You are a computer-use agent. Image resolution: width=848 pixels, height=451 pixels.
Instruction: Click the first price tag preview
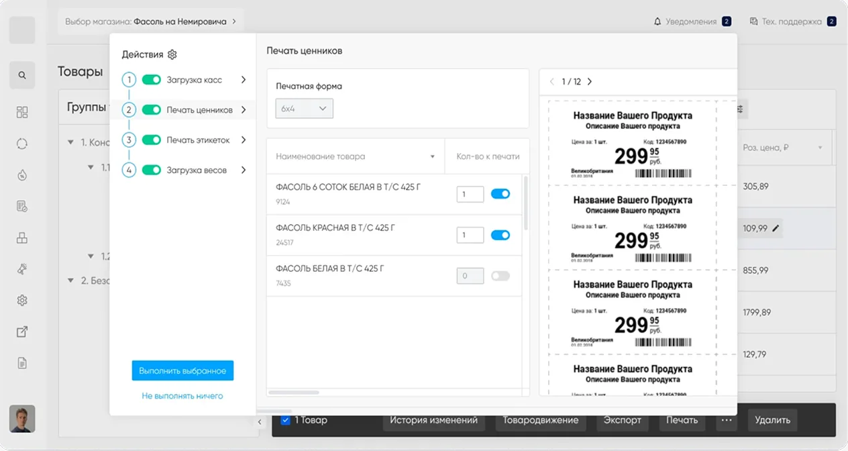click(632, 144)
